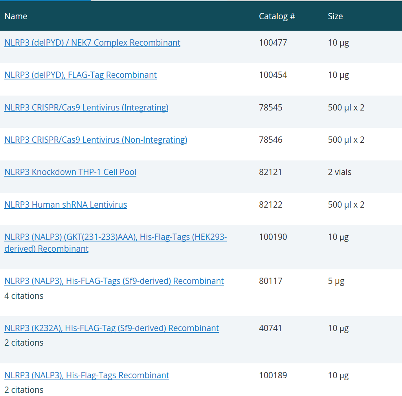The image size is (402, 396).
Task: Open NLRP3 (NALP3), His-Flag-Tags Recombinant catalog 100189
Action: (x=87, y=375)
